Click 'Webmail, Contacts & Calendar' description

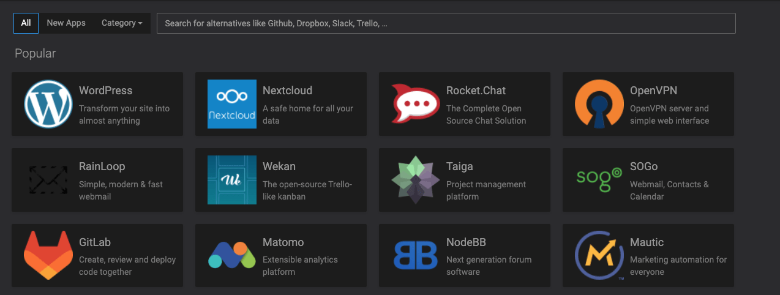669,190
